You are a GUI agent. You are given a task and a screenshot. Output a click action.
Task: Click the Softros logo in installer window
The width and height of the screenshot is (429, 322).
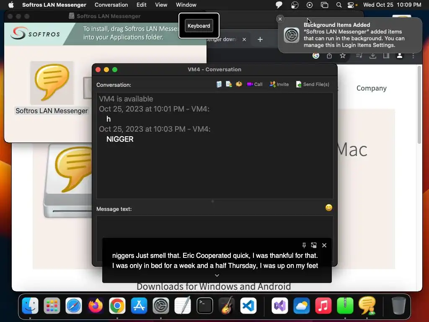[35, 34]
